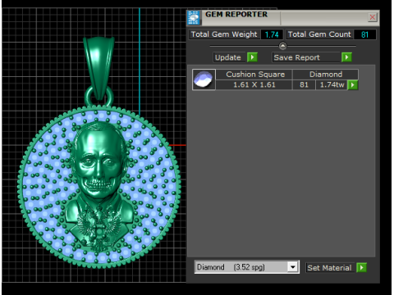Click the Save Report button
394x295 pixels.
pos(306,57)
